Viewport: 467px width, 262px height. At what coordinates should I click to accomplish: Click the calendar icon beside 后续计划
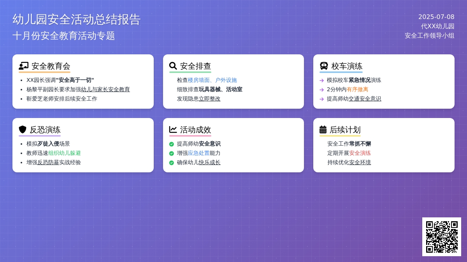(323, 130)
